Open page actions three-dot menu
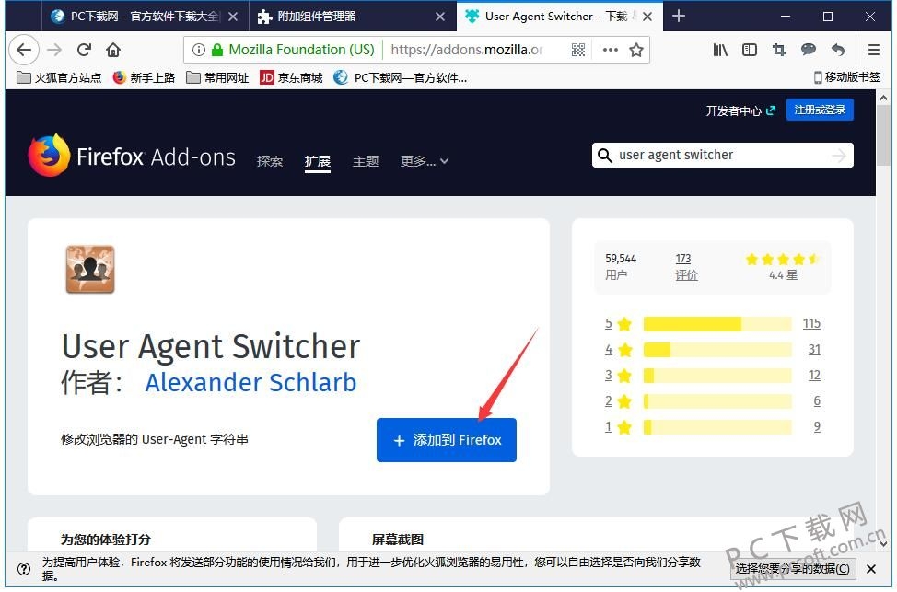The height and width of the screenshot is (592, 897). pos(611,50)
